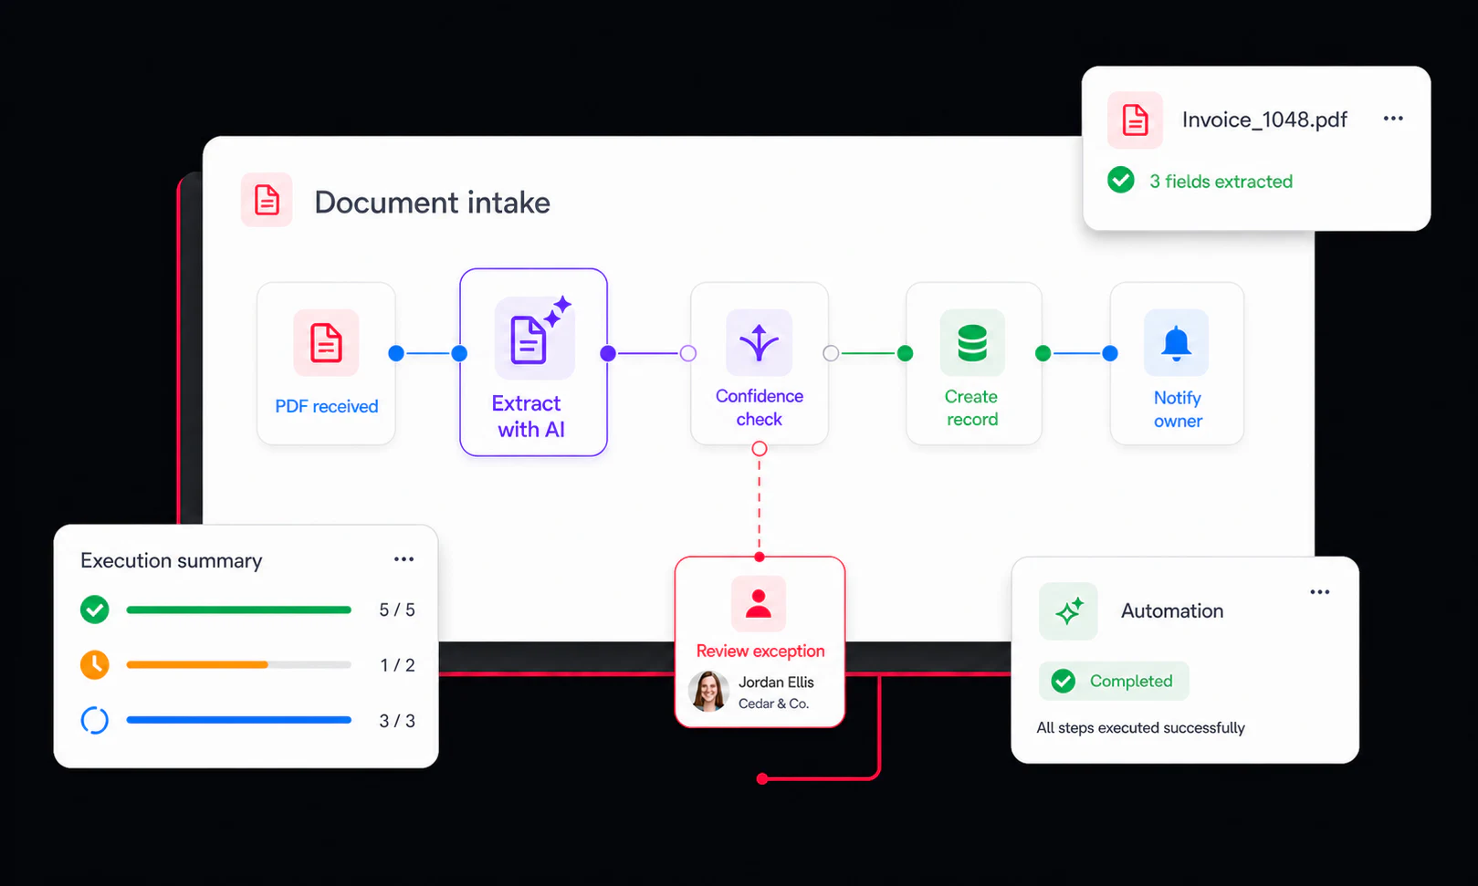Click the blue 3 / 3 progress bar
Screen dimensions: 1478x886
(239, 721)
